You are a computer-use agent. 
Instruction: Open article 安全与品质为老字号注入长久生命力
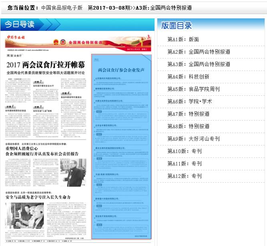[38, 197]
